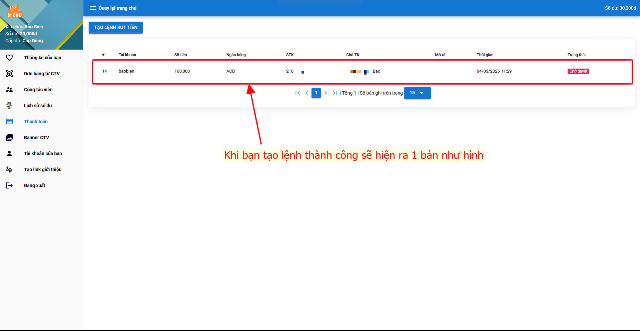The image size is (640, 331).
Task: Open records per page dropdown showing 15
Action: 417,93
